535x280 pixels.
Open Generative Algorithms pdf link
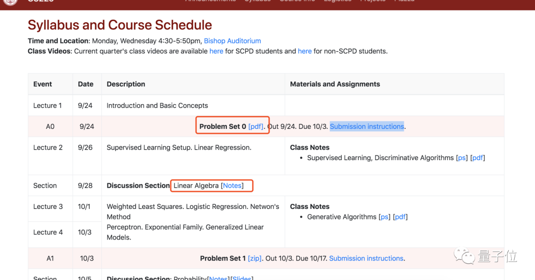400,217
